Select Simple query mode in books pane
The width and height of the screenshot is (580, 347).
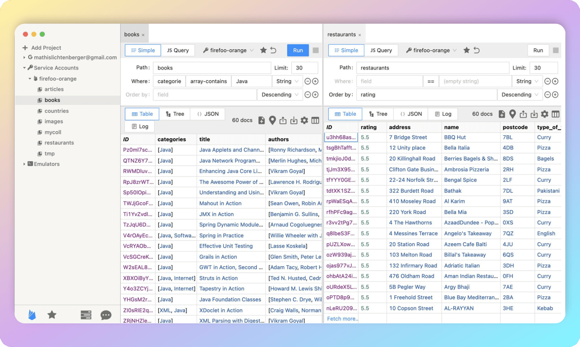click(143, 50)
